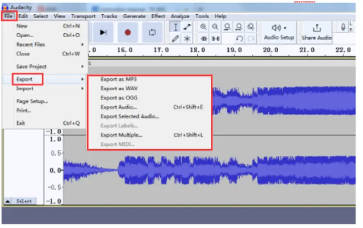The height and width of the screenshot is (228, 363).
Task: Choose Export as WAV
Action: click(x=119, y=89)
